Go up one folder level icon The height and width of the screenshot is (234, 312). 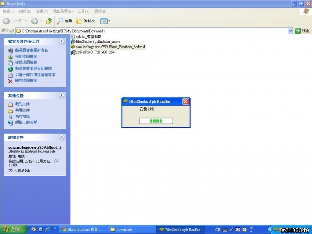(49, 21)
